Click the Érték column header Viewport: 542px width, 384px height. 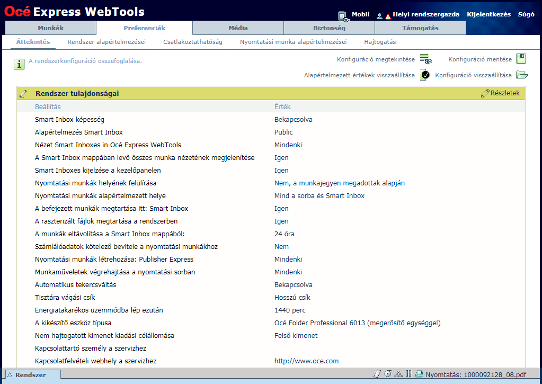tap(282, 107)
